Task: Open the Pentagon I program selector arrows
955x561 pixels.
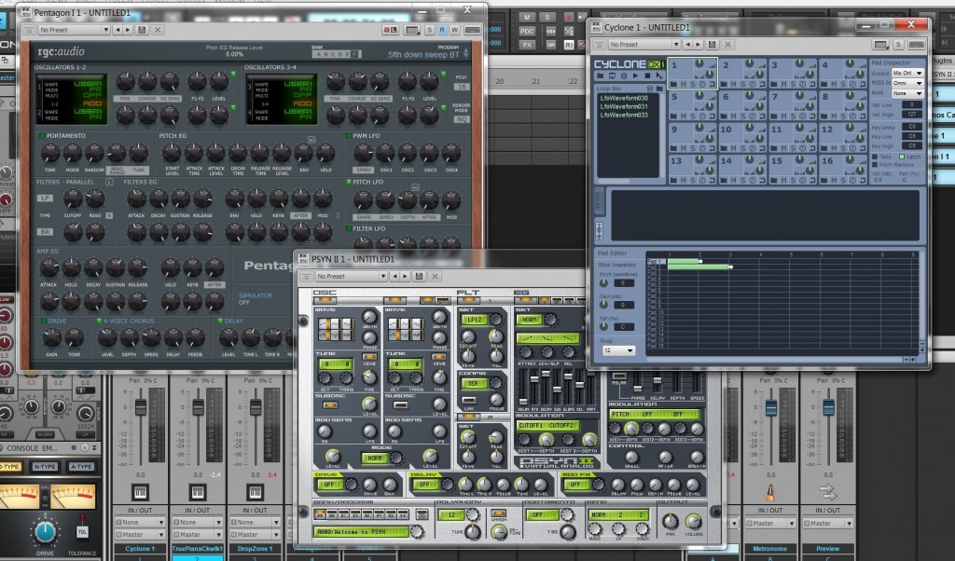Action: click(x=466, y=53)
